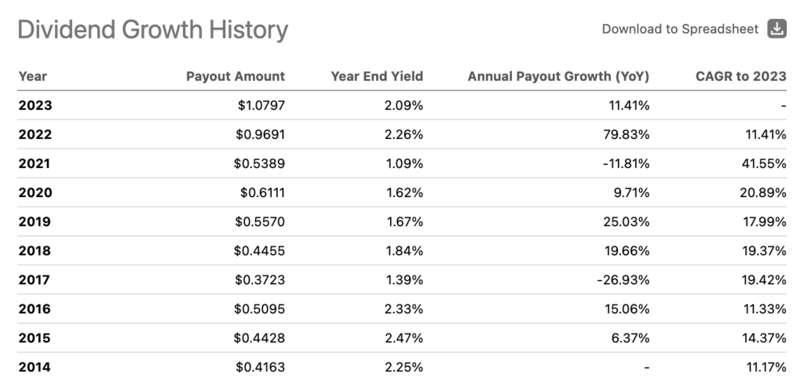The height and width of the screenshot is (391, 804).
Task: Click Annual Payout Growth (YoY) header
Action: (558, 76)
